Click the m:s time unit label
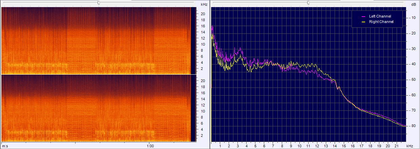Viewport: 420px width, 149px height. tap(5, 146)
